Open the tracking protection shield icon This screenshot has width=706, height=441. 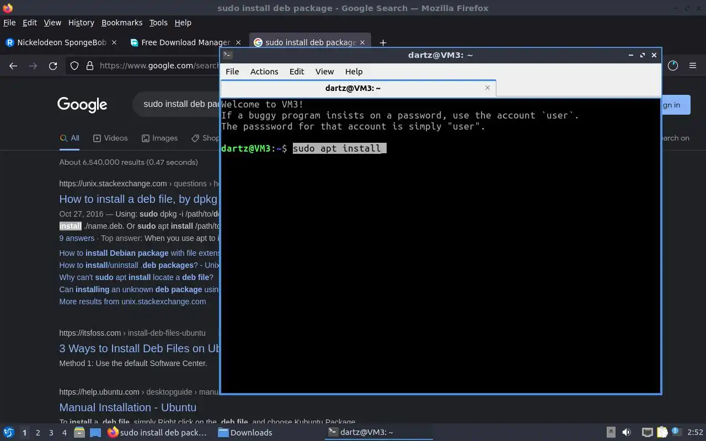pyautogui.click(x=74, y=66)
